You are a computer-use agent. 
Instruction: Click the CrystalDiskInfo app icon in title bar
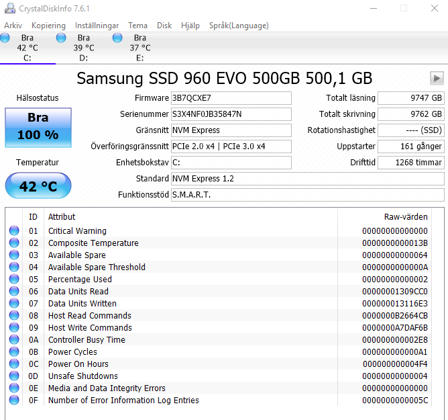9,8
